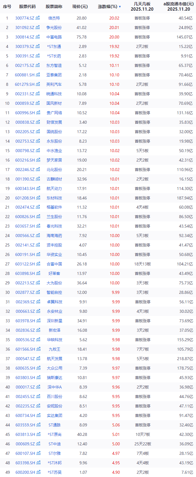This screenshot has width=196, height=477.
Task: Open the chart icon next to 300814.SZ
Action: click(38, 37)
